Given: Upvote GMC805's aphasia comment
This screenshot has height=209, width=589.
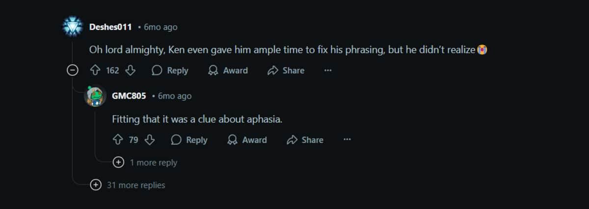Looking at the screenshot, I should 118,140.
